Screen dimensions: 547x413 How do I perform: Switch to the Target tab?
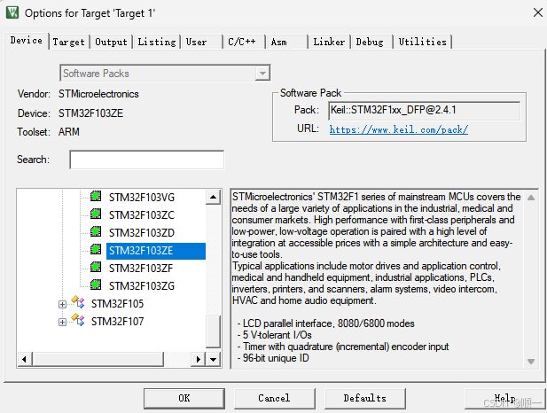(x=69, y=42)
